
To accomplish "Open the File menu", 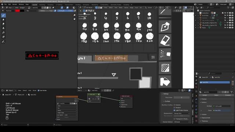I will click(6, 4).
